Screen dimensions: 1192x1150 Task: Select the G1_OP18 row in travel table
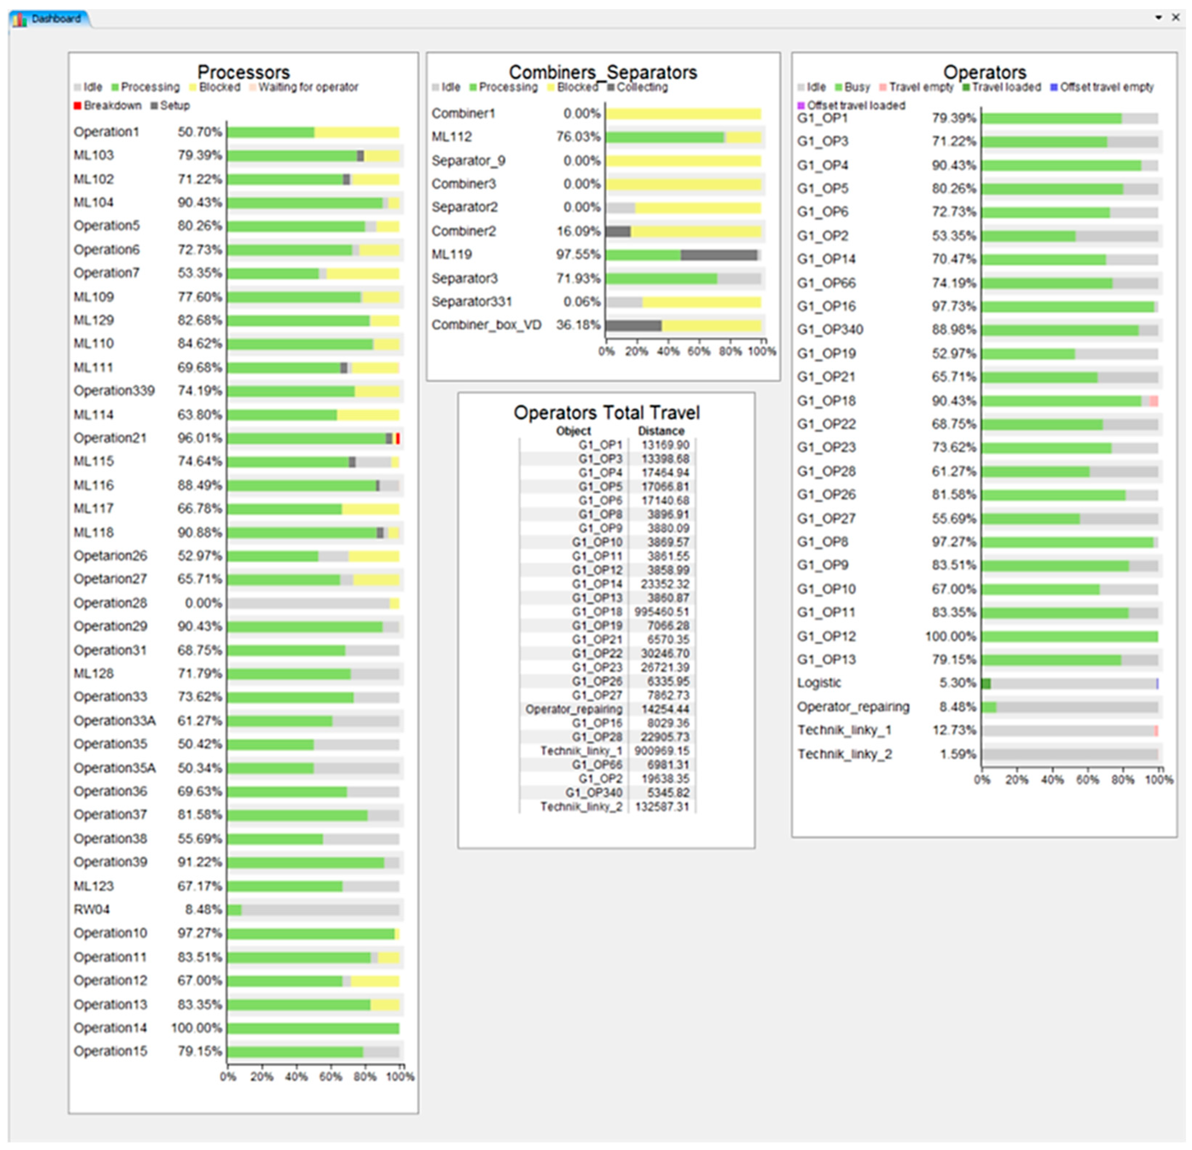coord(608,611)
